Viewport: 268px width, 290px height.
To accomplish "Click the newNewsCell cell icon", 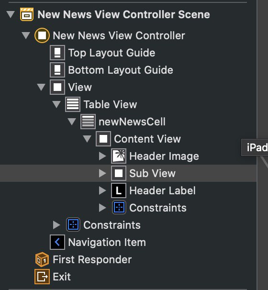I will (x=88, y=122).
